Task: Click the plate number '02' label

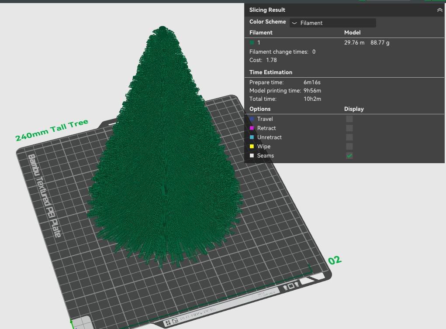Action: point(335,260)
